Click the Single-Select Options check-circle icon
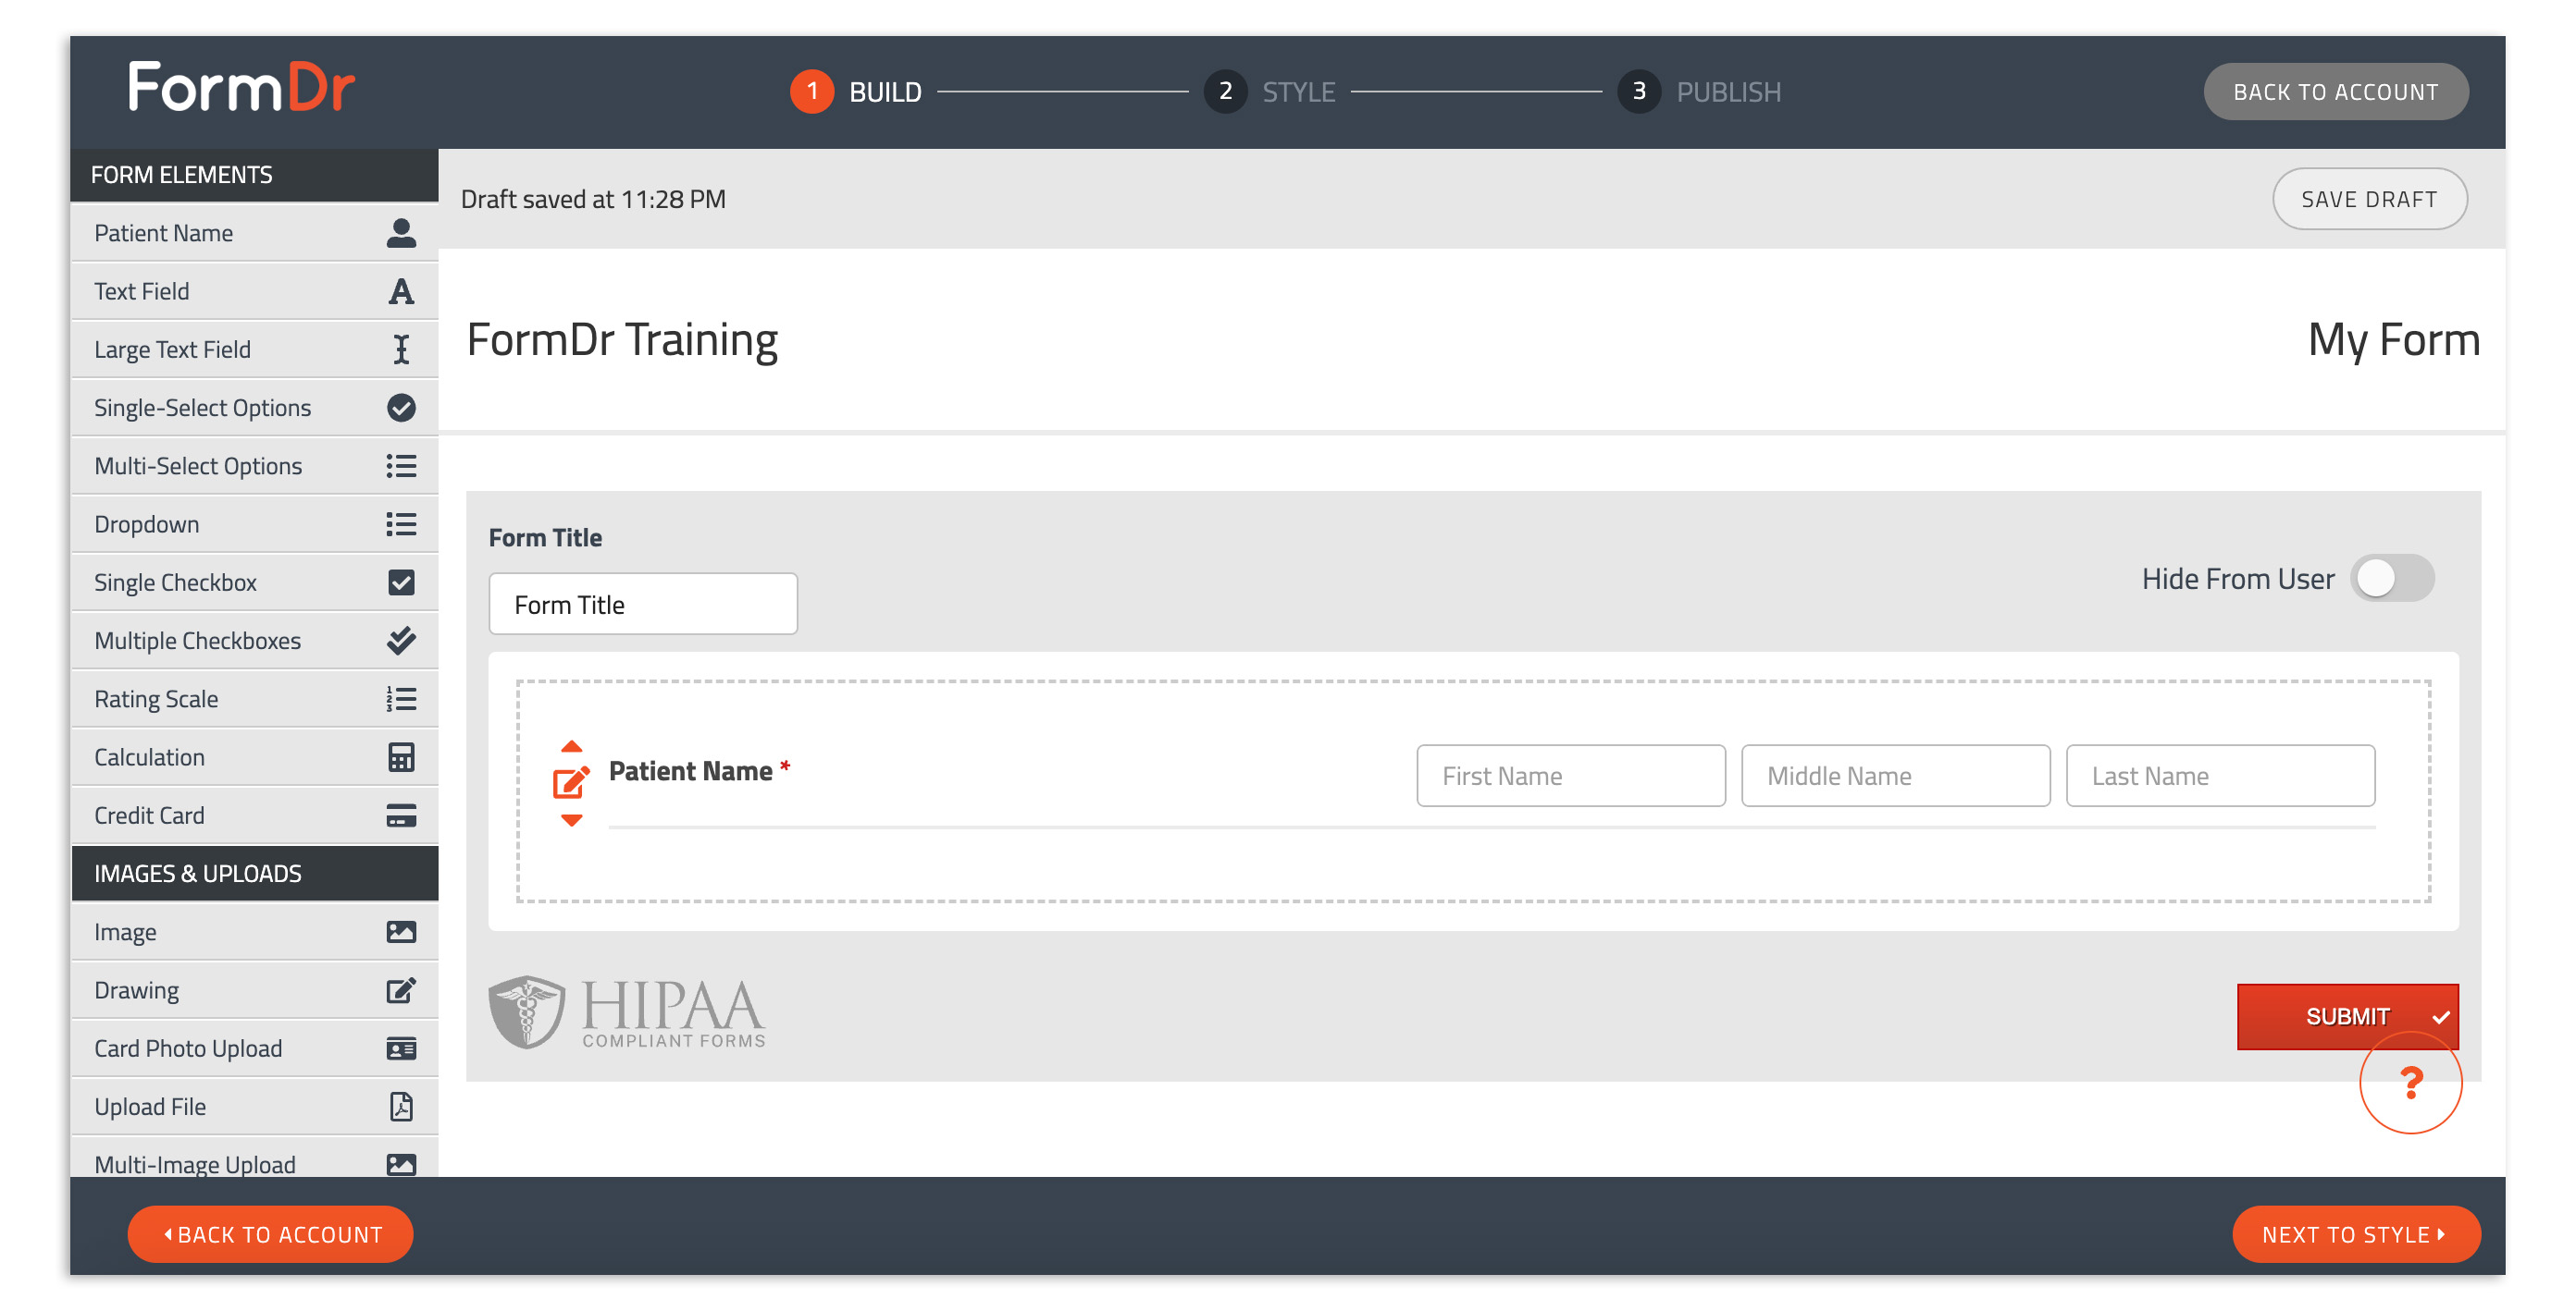This screenshot has width=2576, height=1311. click(401, 408)
